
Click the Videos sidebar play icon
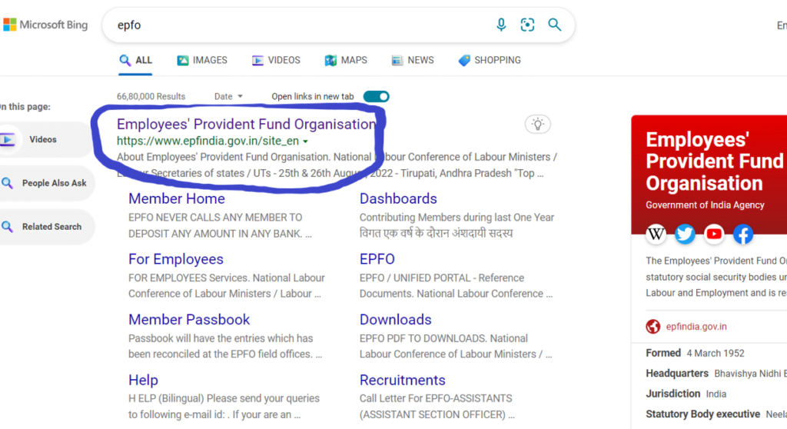tap(8, 140)
